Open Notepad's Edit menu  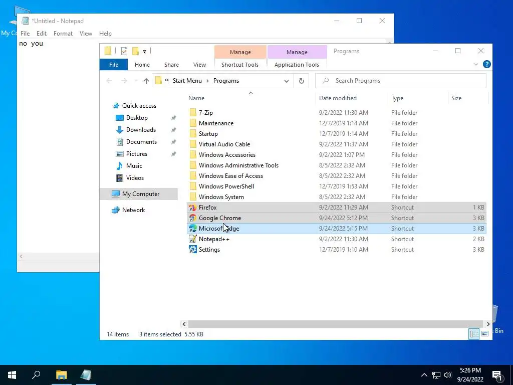41,34
